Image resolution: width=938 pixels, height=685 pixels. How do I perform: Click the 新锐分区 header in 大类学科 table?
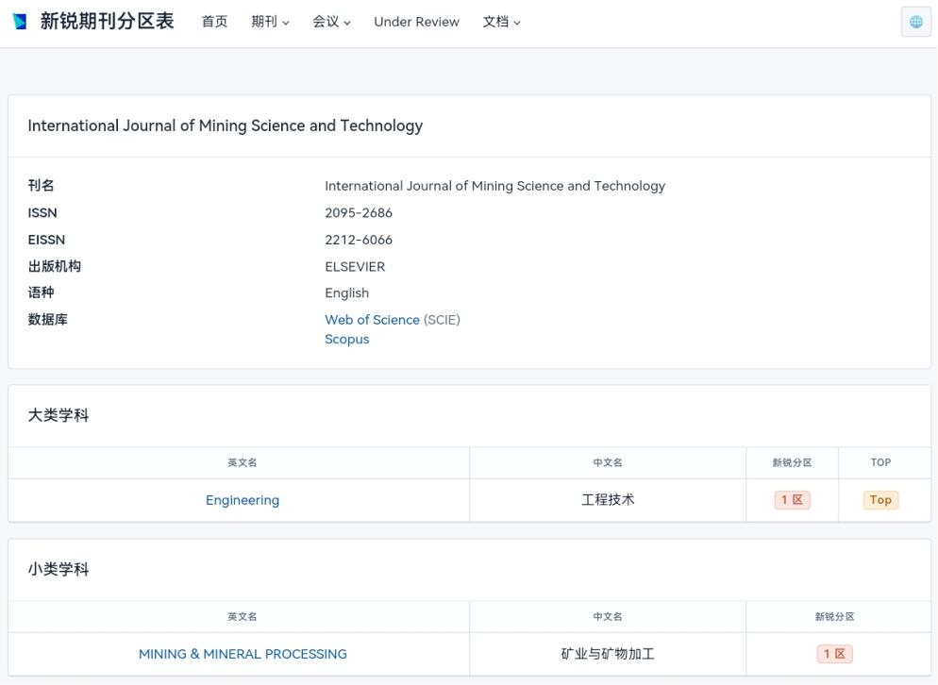(x=792, y=462)
